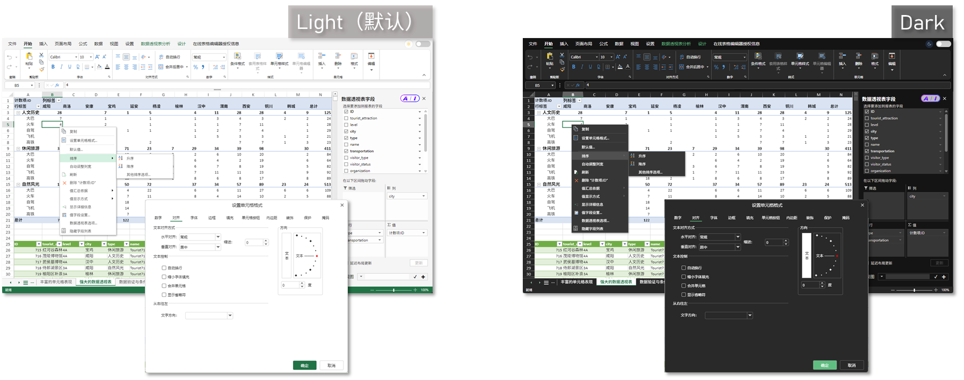
Task: Open 水平对齐 dropdown in the light format dialog
Action: click(218, 237)
